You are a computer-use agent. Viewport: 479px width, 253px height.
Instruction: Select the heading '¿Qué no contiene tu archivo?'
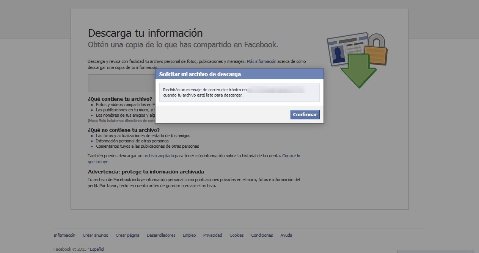click(x=124, y=130)
